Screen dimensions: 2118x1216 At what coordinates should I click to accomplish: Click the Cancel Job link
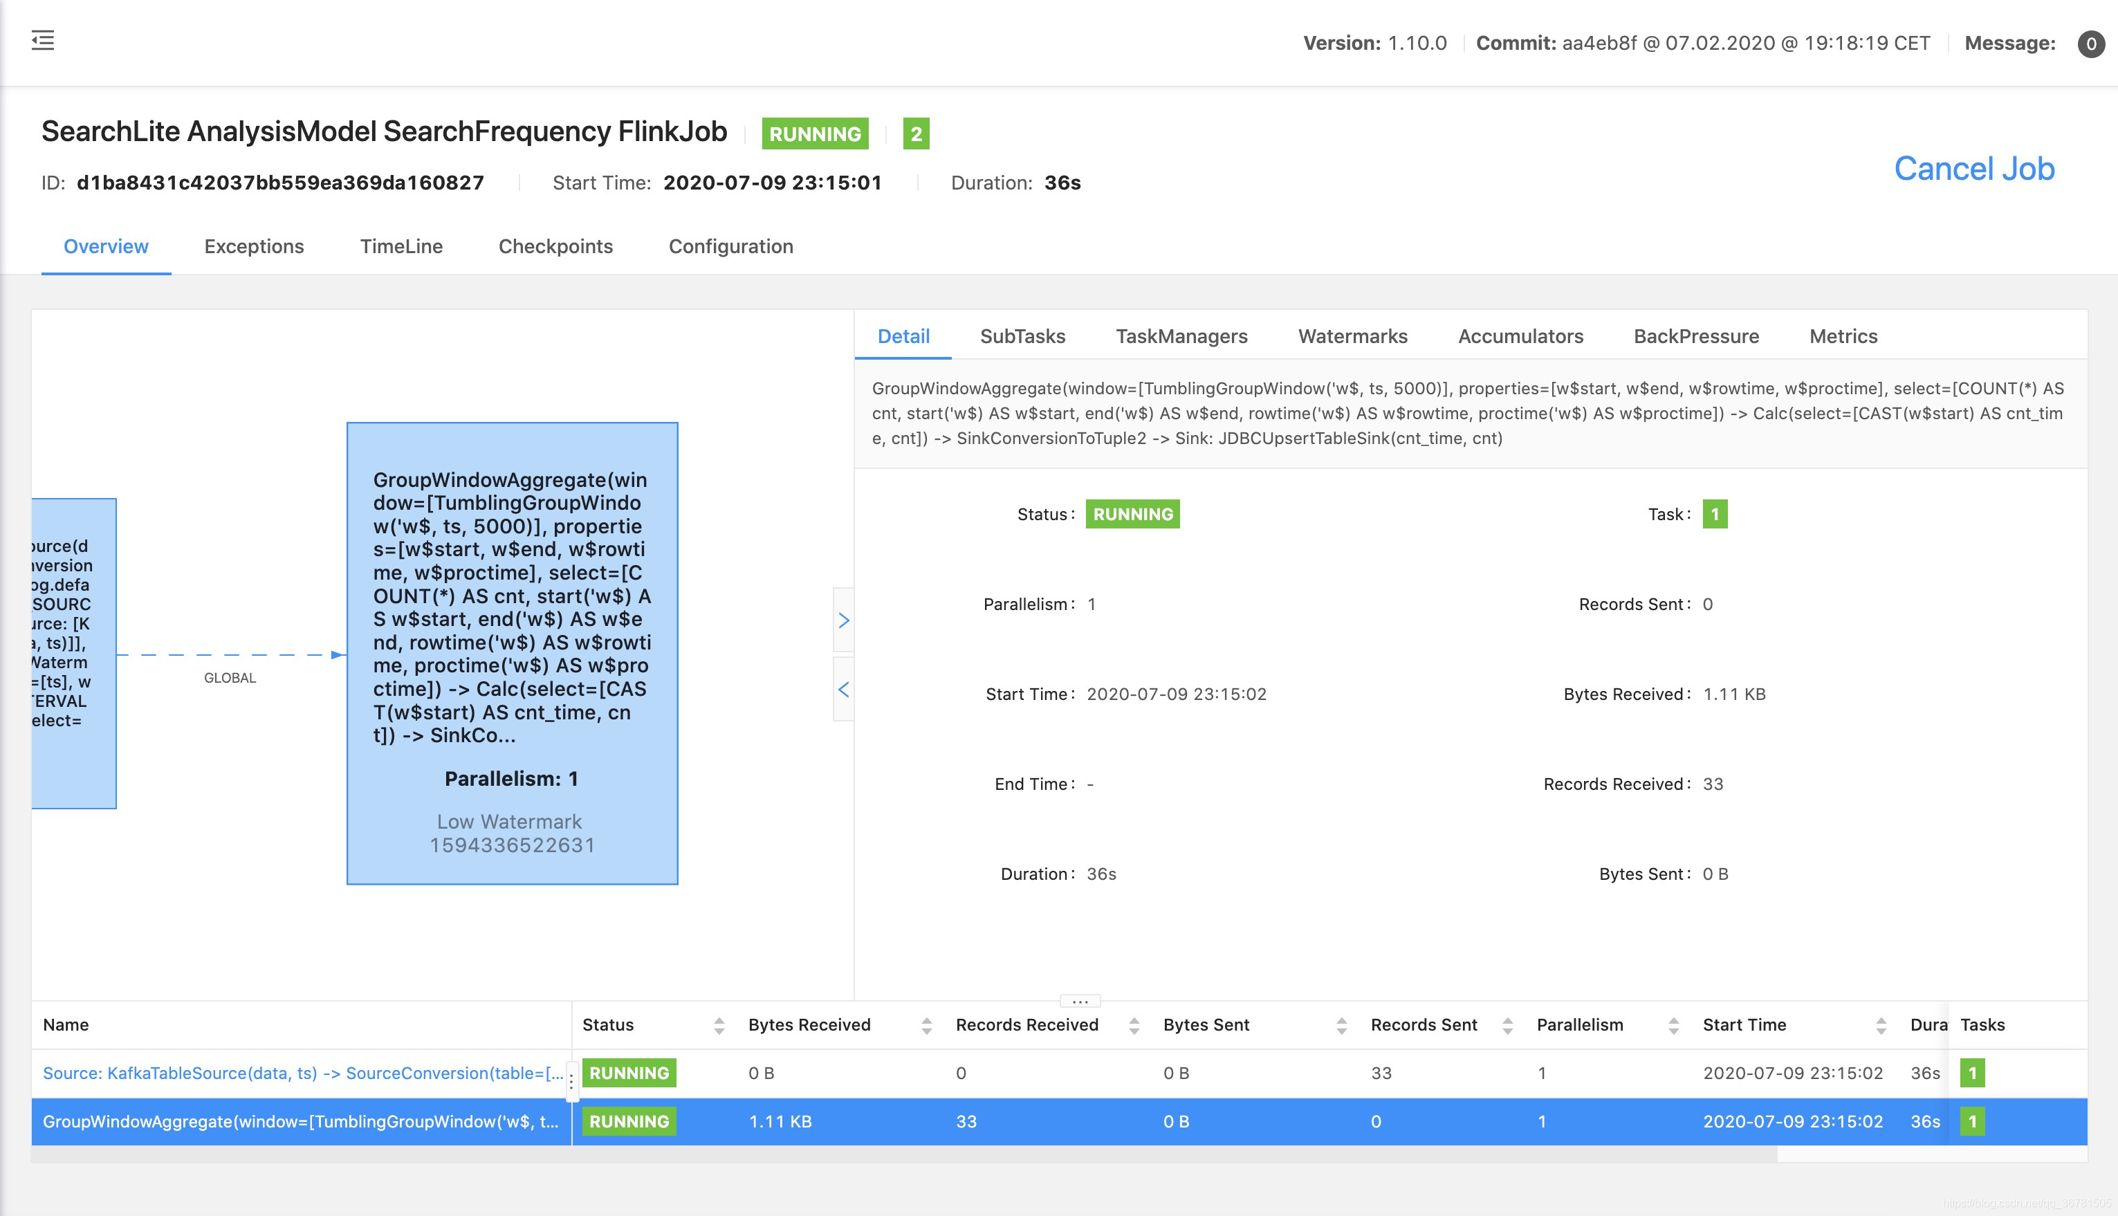[x=1973, y=169]
